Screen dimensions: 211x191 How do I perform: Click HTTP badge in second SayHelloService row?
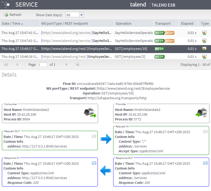point(160,41)
